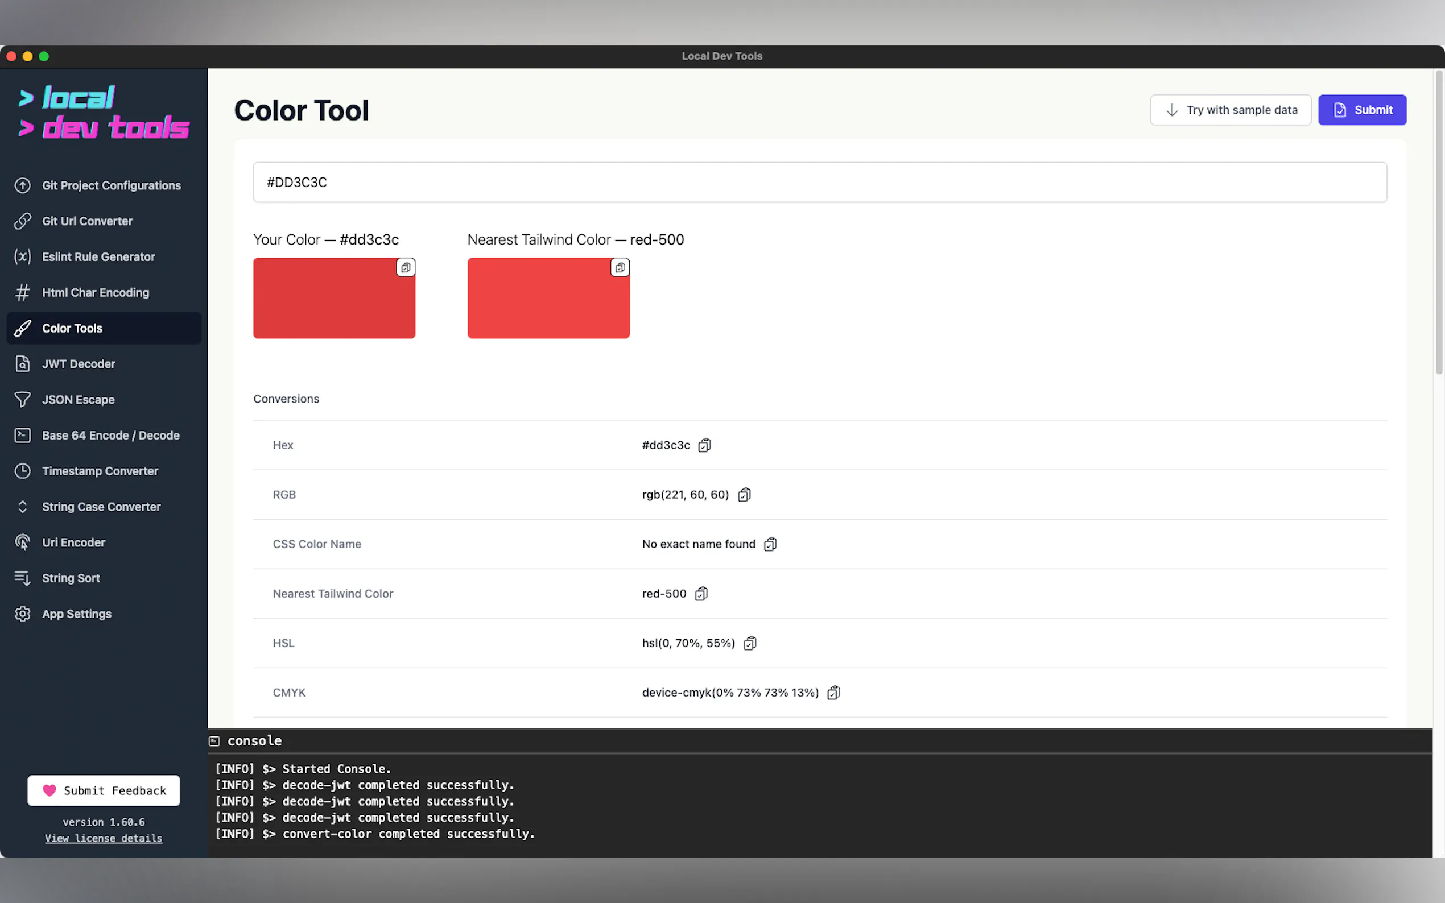The height and width of the screenshot is (903, 1445).
Task: Click the JWT Decoder file icon
Action: coord(23,364)
